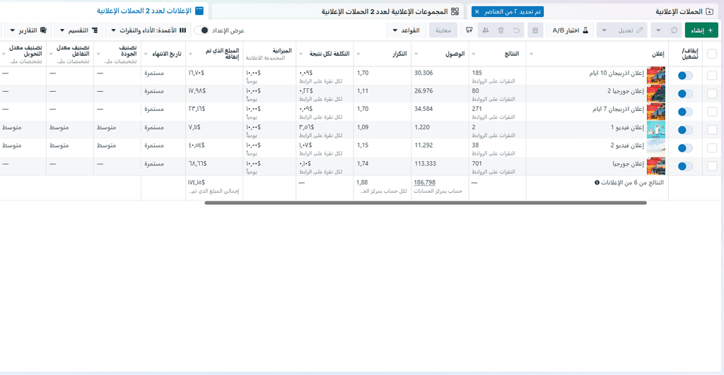This screenshot has width=724, height=375.
Task: Click the trash delete icon
Action: (501, 30)
